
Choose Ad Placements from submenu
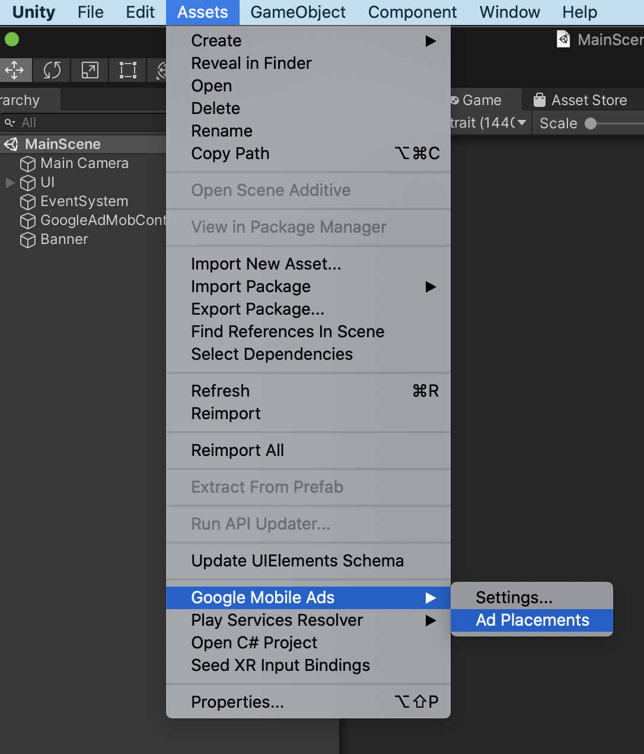click(x=532, y=620)
